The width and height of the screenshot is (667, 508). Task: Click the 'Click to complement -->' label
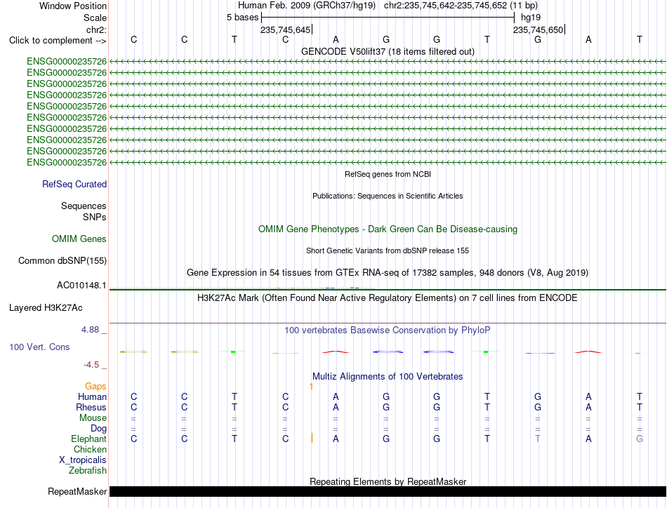tap(58, 41)
